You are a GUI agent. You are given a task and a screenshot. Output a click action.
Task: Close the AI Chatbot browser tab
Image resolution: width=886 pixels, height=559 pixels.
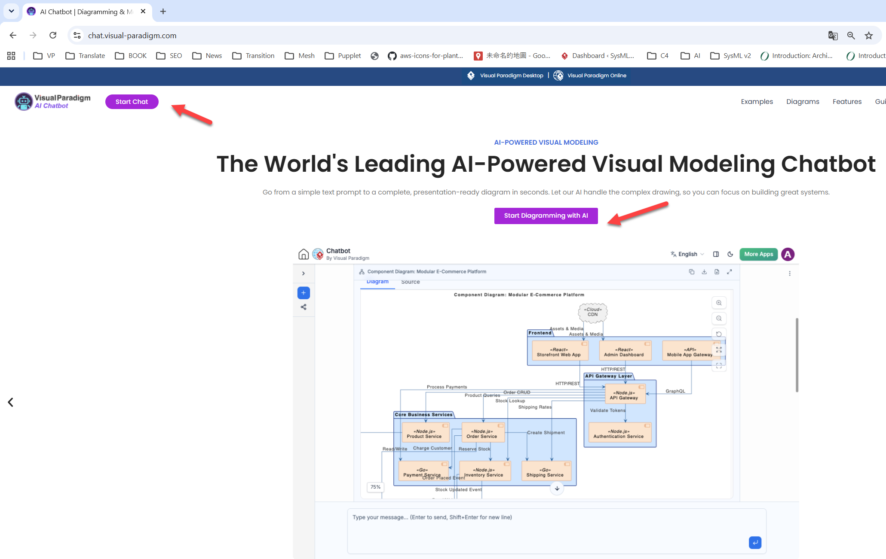pos(143,12)
